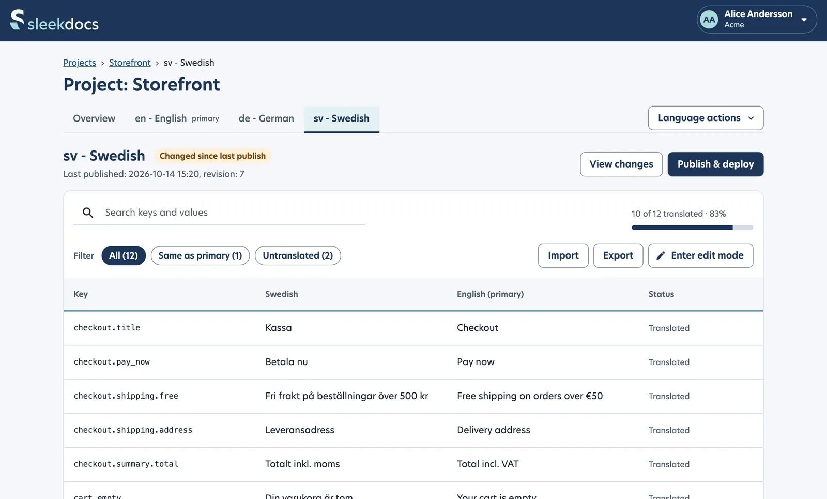Image resolution: width=827 pixels, height=499 pixels.
Task: Open the en - English primary tab
Action: coord(177,118)
